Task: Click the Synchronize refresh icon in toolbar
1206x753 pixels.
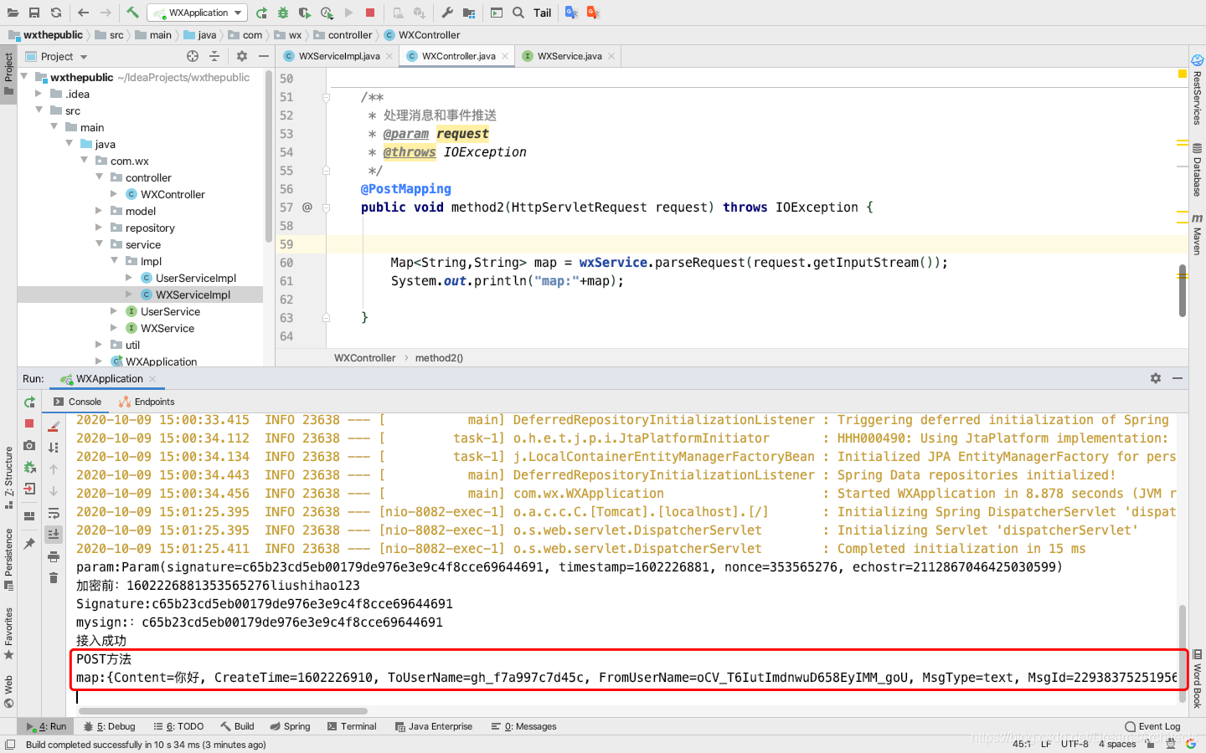Action: (x=56, y=13)
